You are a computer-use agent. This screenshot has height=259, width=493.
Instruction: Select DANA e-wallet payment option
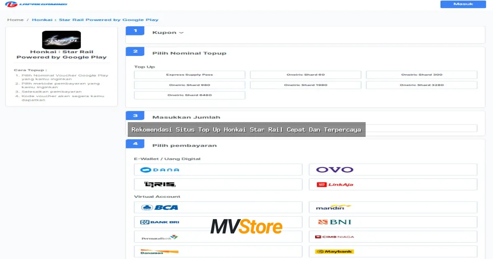click(218, 170)
